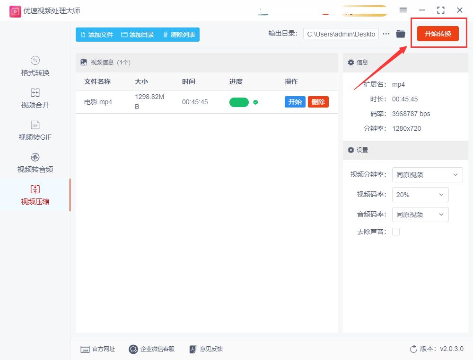Delete 电影.mp4 using the 删除 button

(318, 102)
